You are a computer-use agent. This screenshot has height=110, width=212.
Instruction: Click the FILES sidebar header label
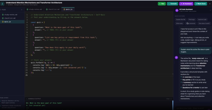(4, 10)
